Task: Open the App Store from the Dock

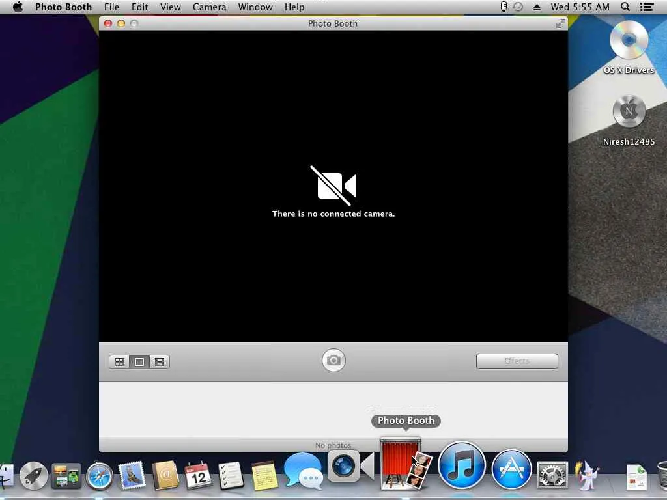Action: (511, 470)
